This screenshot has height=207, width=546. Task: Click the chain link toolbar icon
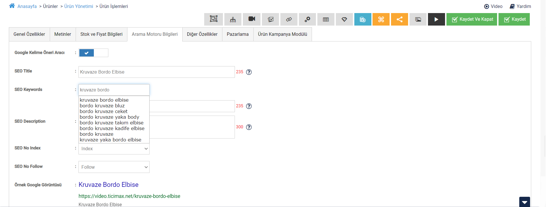(289, 19)
